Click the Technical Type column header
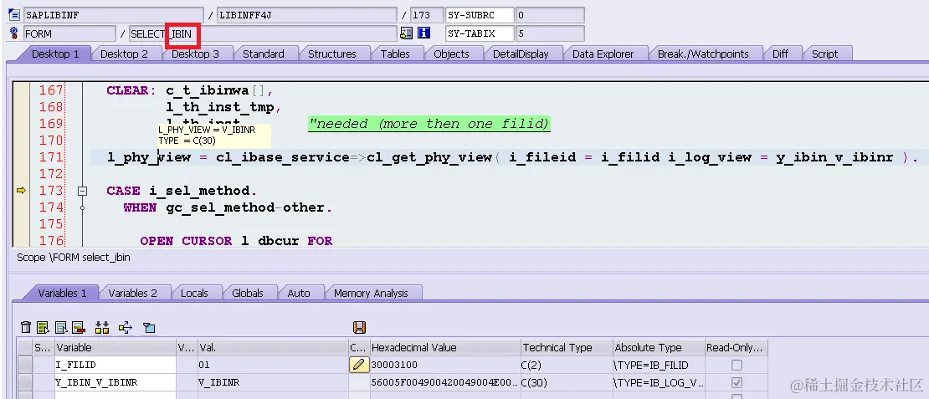Viewport: 929px width, 399px height. (566, 347)
